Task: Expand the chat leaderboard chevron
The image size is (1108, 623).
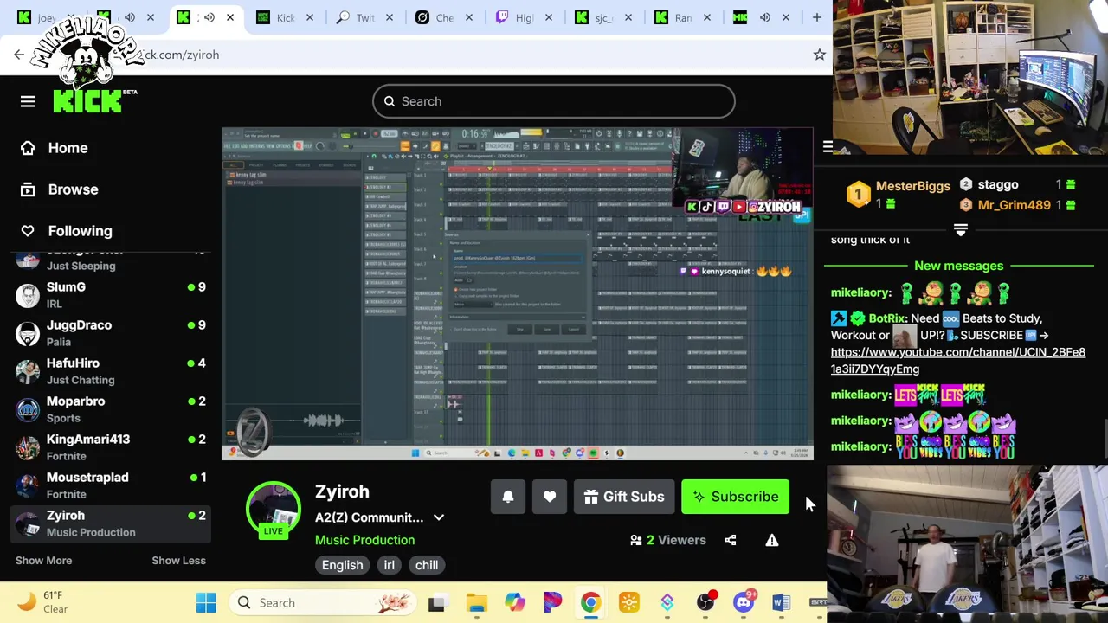Action: tap(960, 230)
